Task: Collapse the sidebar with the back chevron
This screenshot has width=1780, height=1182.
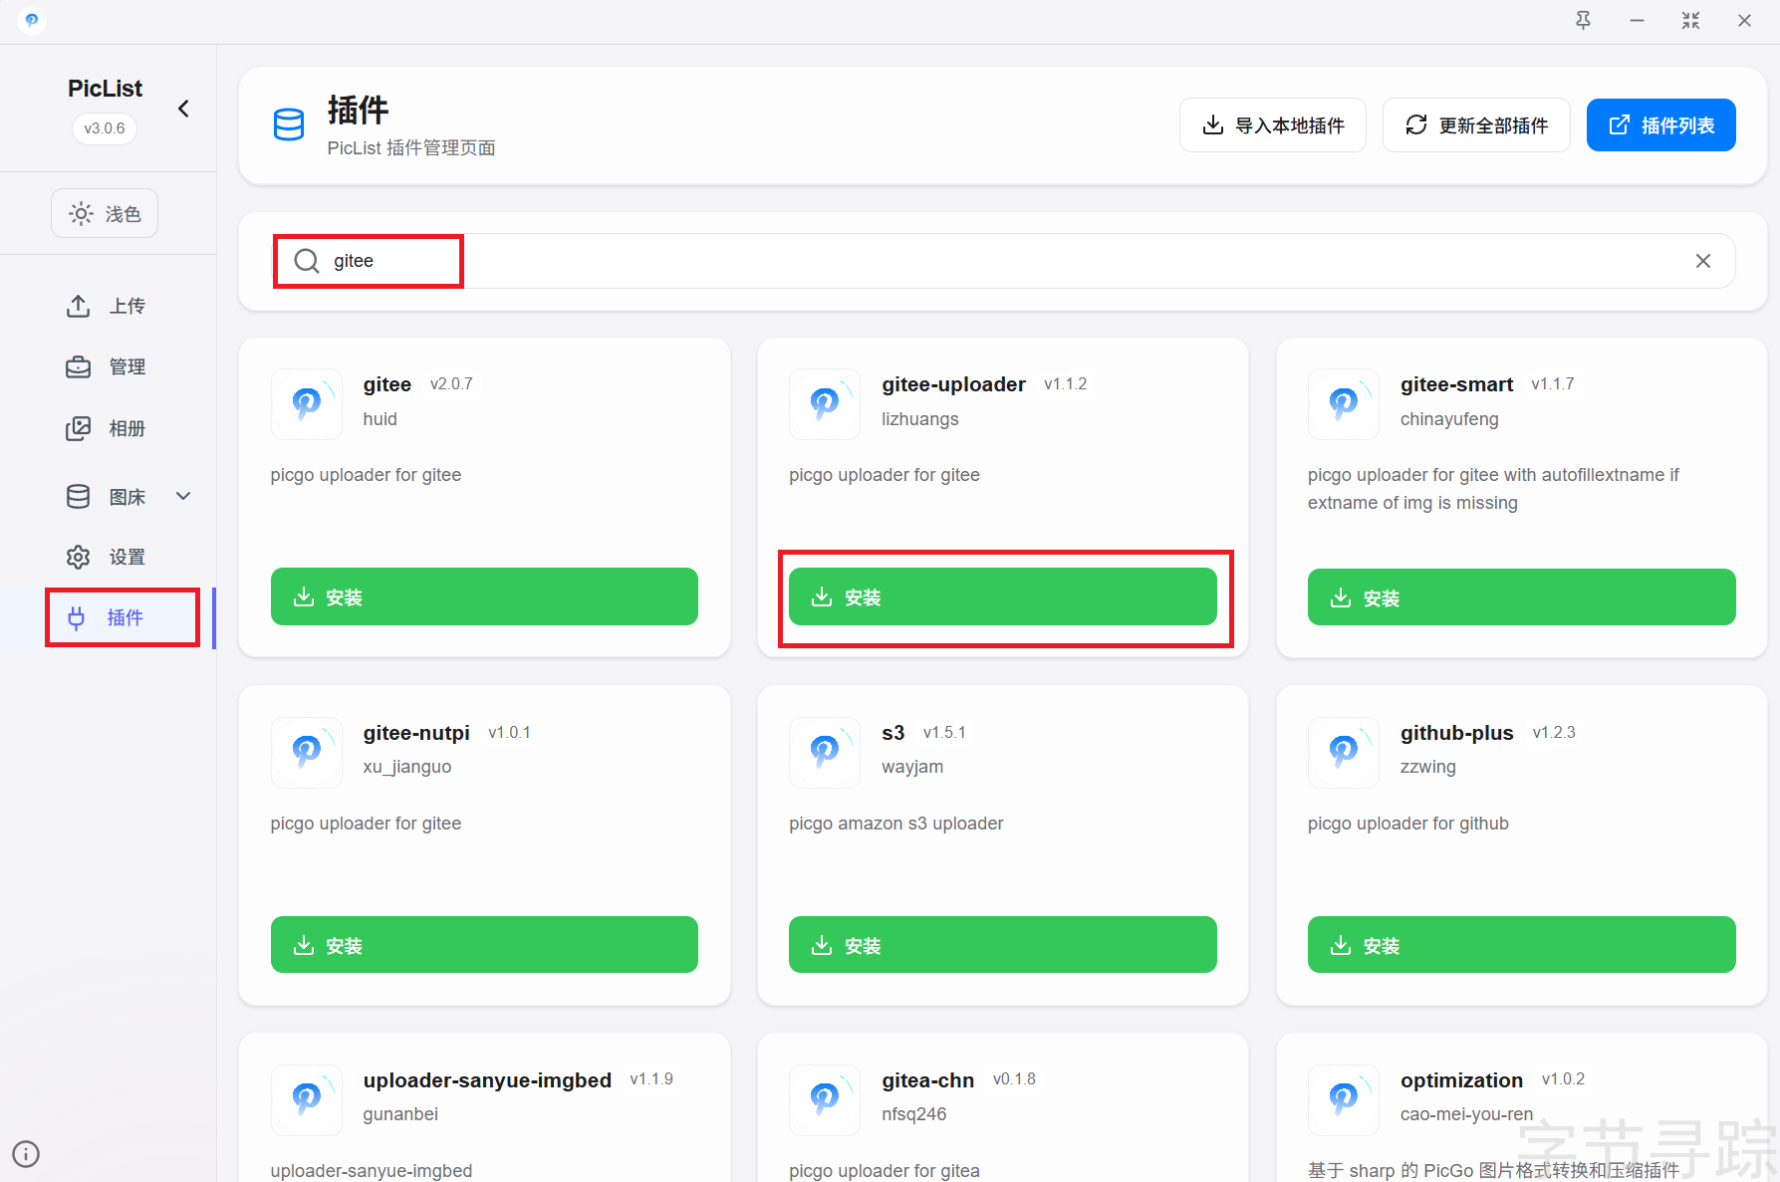Action: click(183, 109)
